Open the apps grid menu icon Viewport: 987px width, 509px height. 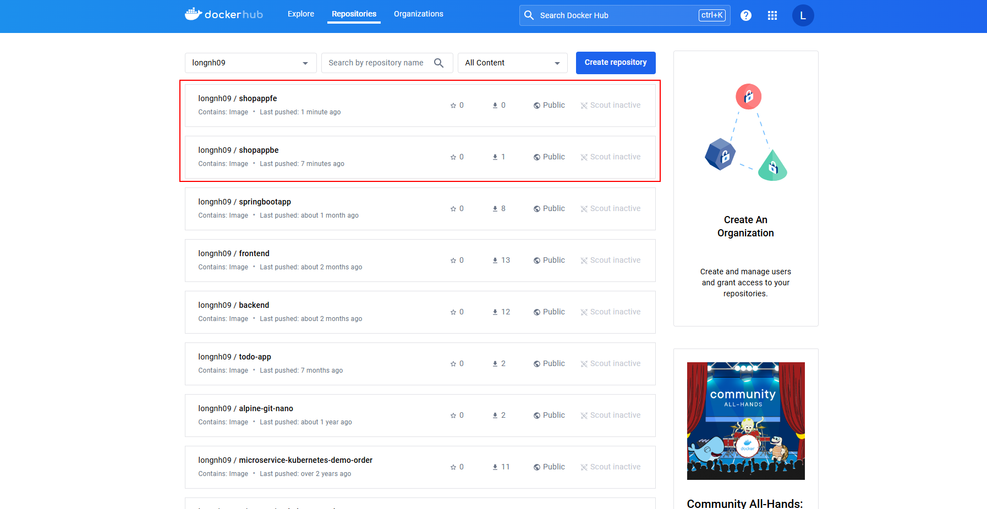point(772,15)
